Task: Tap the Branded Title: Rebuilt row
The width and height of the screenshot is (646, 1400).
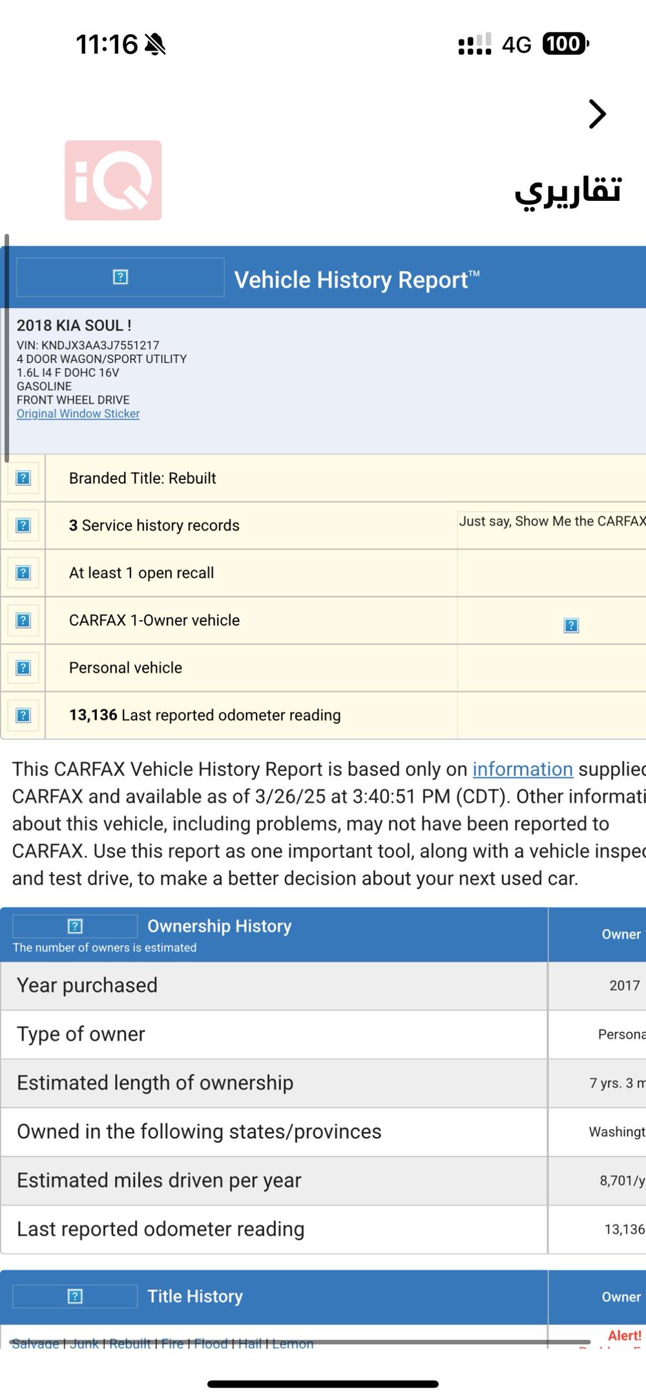Action: coord(323,478)
